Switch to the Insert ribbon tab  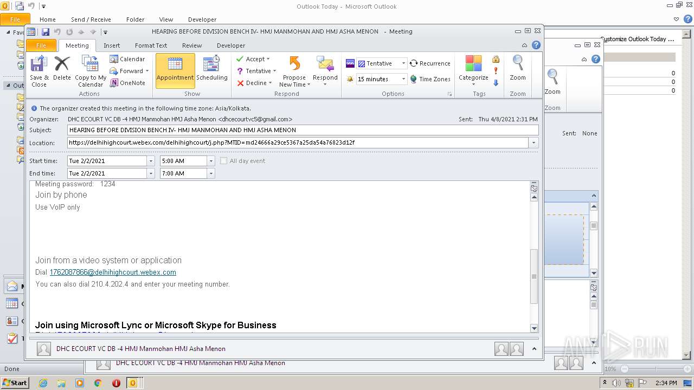tap(112, 45)
